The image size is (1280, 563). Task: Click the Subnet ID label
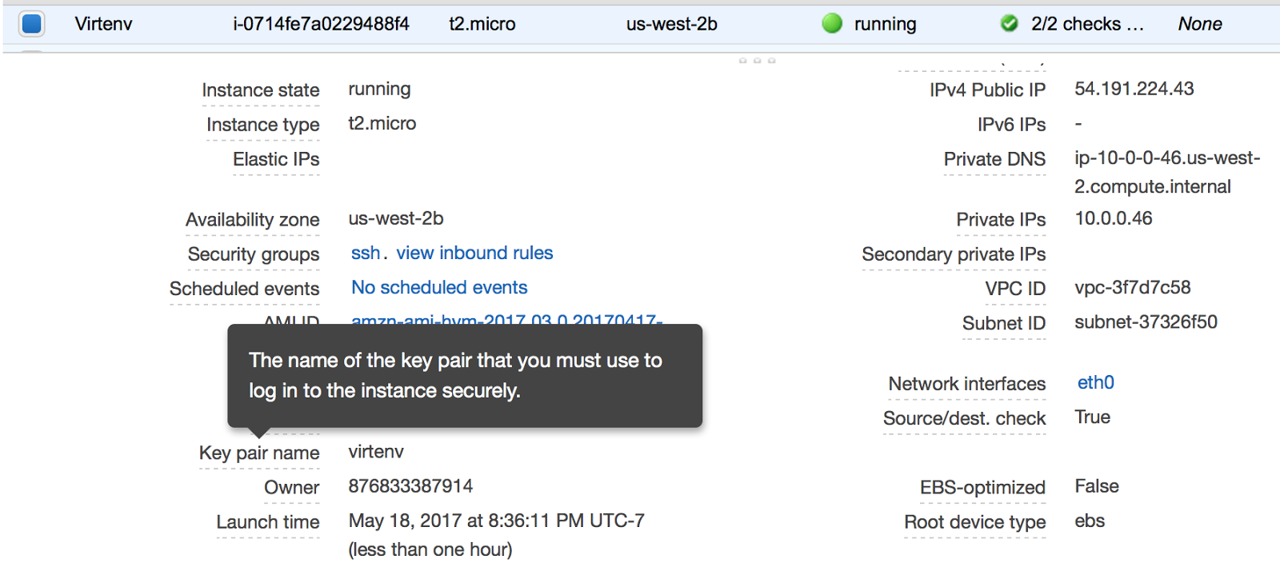1003,323
